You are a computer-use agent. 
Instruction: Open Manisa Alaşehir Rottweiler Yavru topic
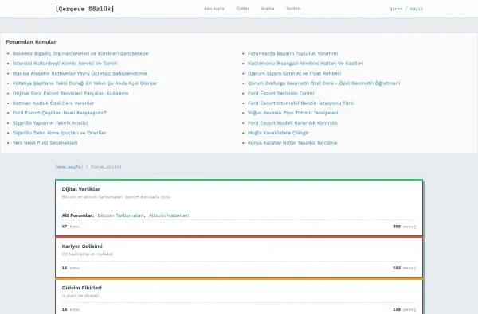[80, 73]
